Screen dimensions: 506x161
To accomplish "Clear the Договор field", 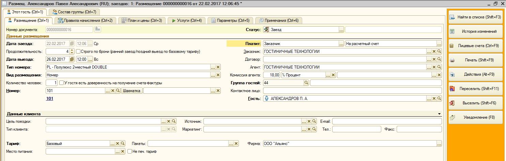I will coord(434,59).
